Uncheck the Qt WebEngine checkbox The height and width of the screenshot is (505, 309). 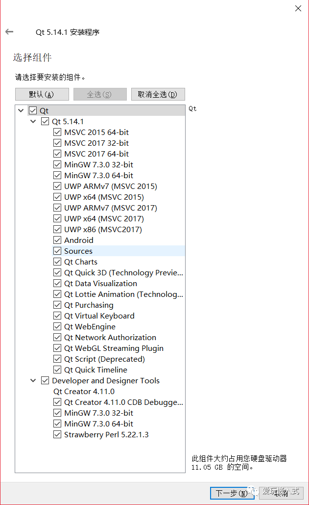[58, 327]
